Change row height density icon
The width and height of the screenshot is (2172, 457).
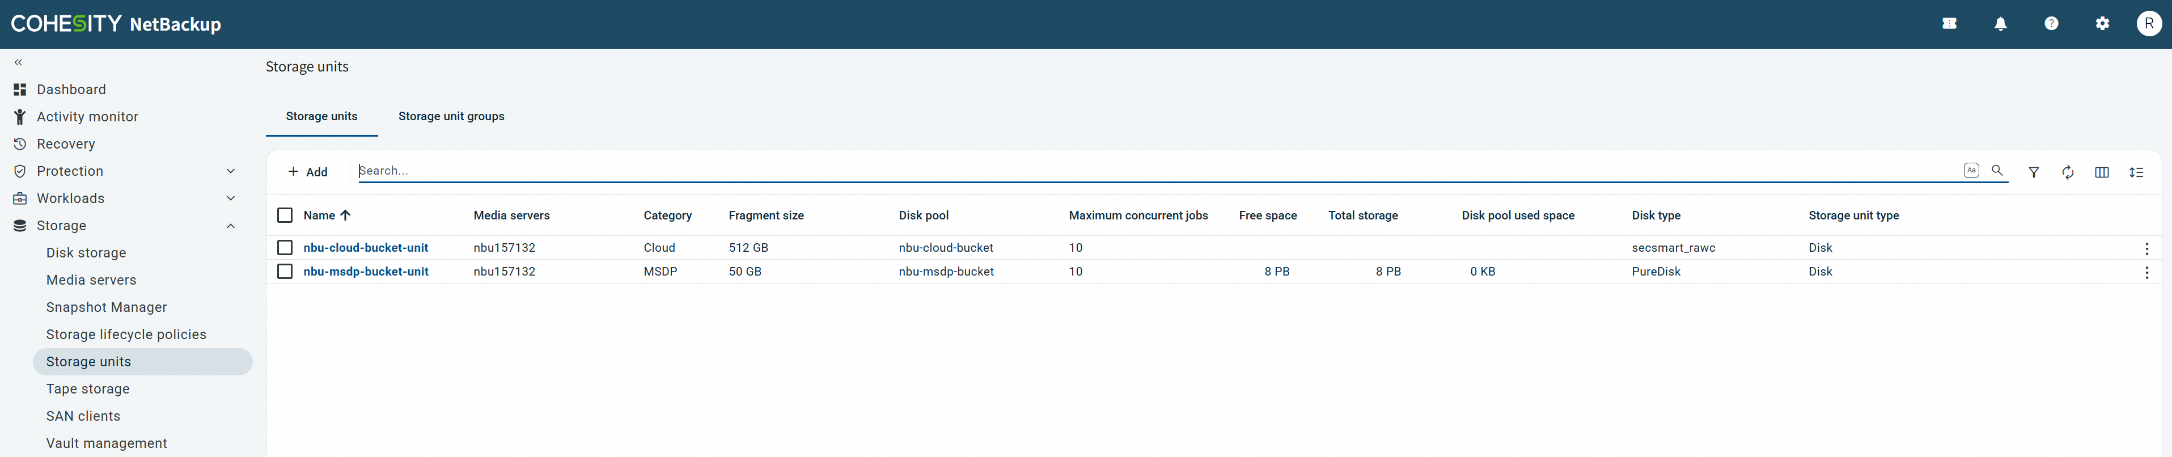2136,172
